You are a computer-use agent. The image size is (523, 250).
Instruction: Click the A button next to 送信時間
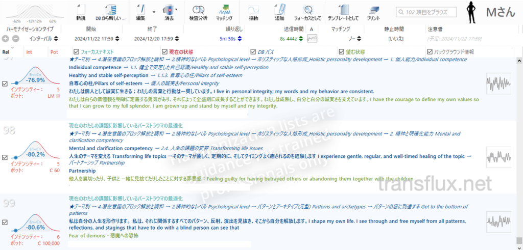point(312,29)
